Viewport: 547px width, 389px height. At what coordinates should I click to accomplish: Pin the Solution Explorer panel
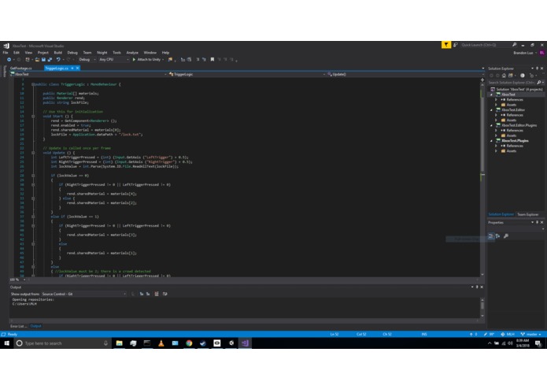(x=537, y=69)
